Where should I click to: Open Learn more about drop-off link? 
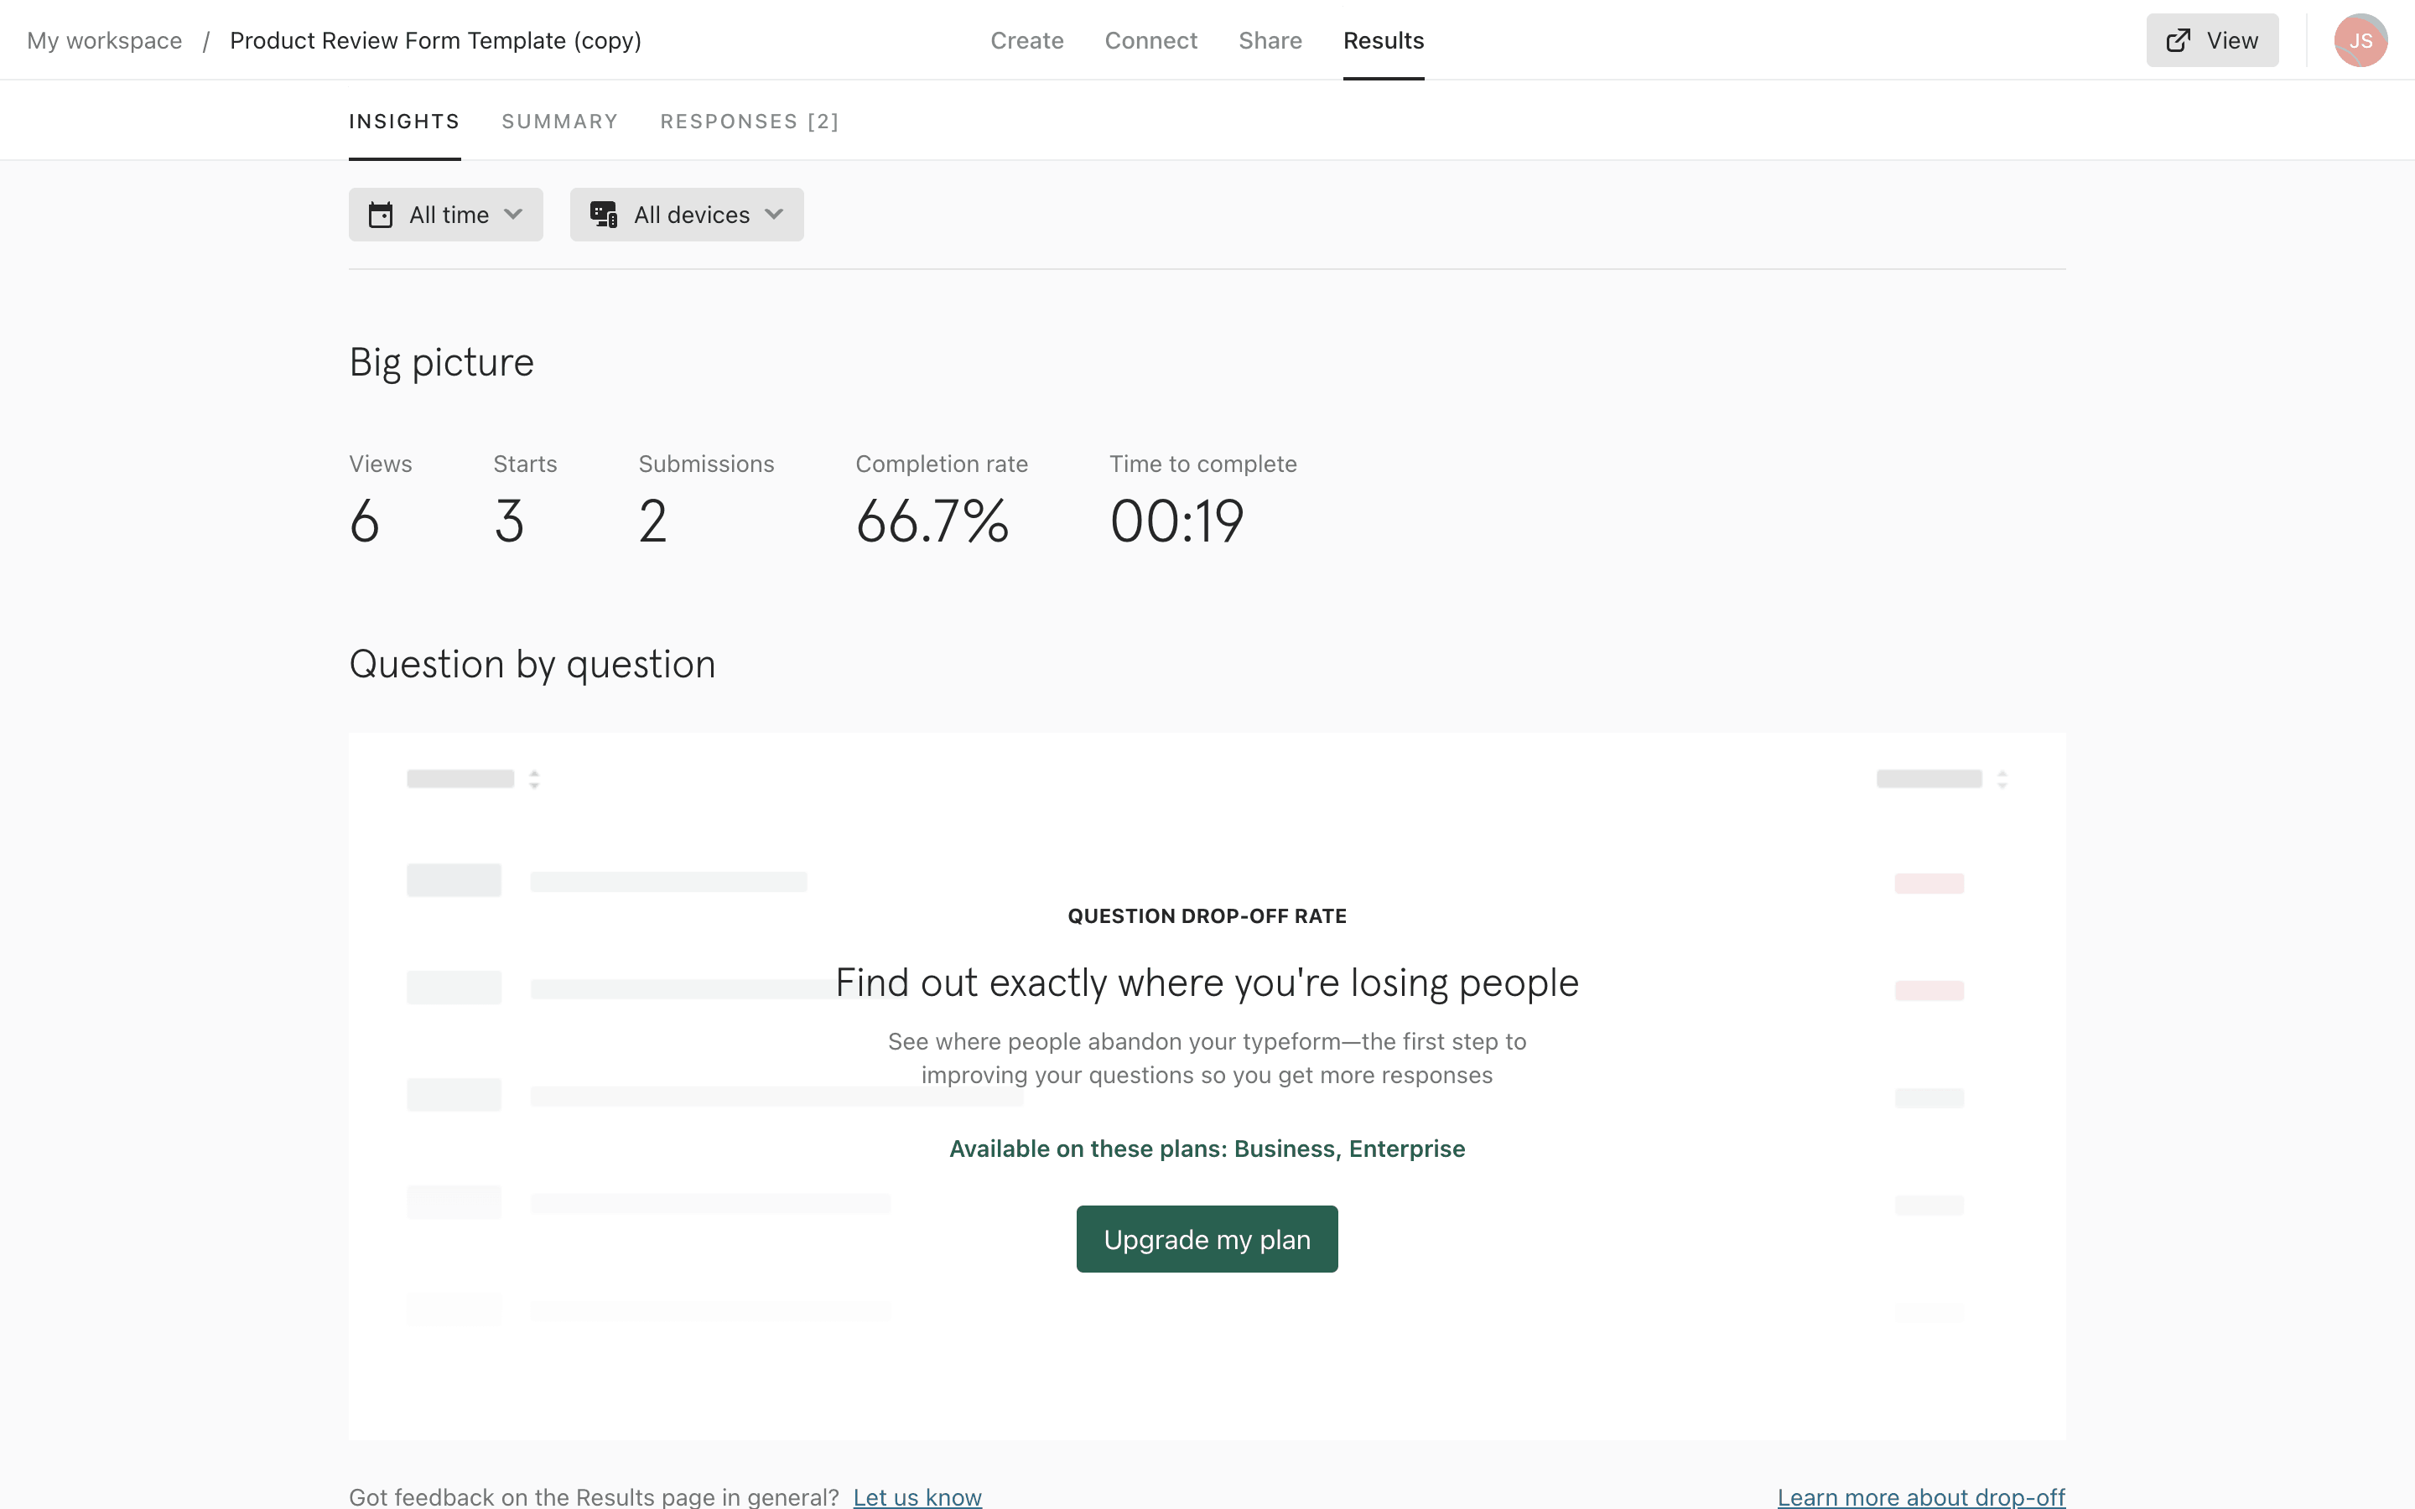click(1920, 1496)
